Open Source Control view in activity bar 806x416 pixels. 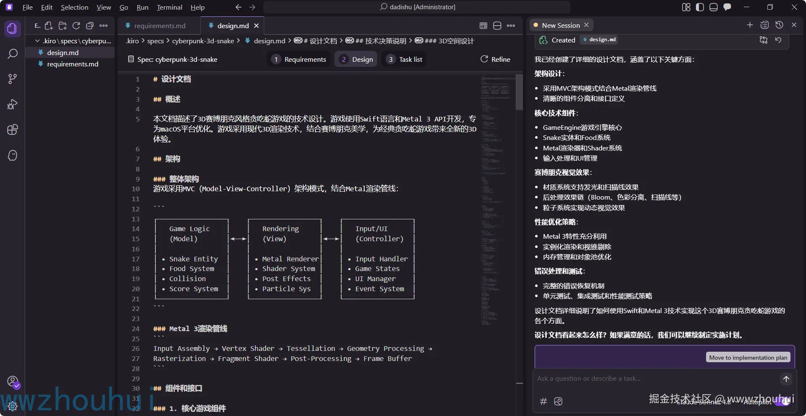pos(13,79)
